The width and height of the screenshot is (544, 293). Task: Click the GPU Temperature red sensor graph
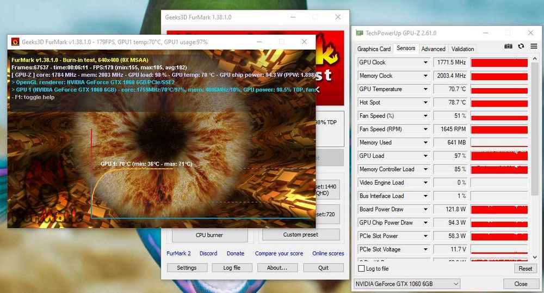(x=499, y=89)
